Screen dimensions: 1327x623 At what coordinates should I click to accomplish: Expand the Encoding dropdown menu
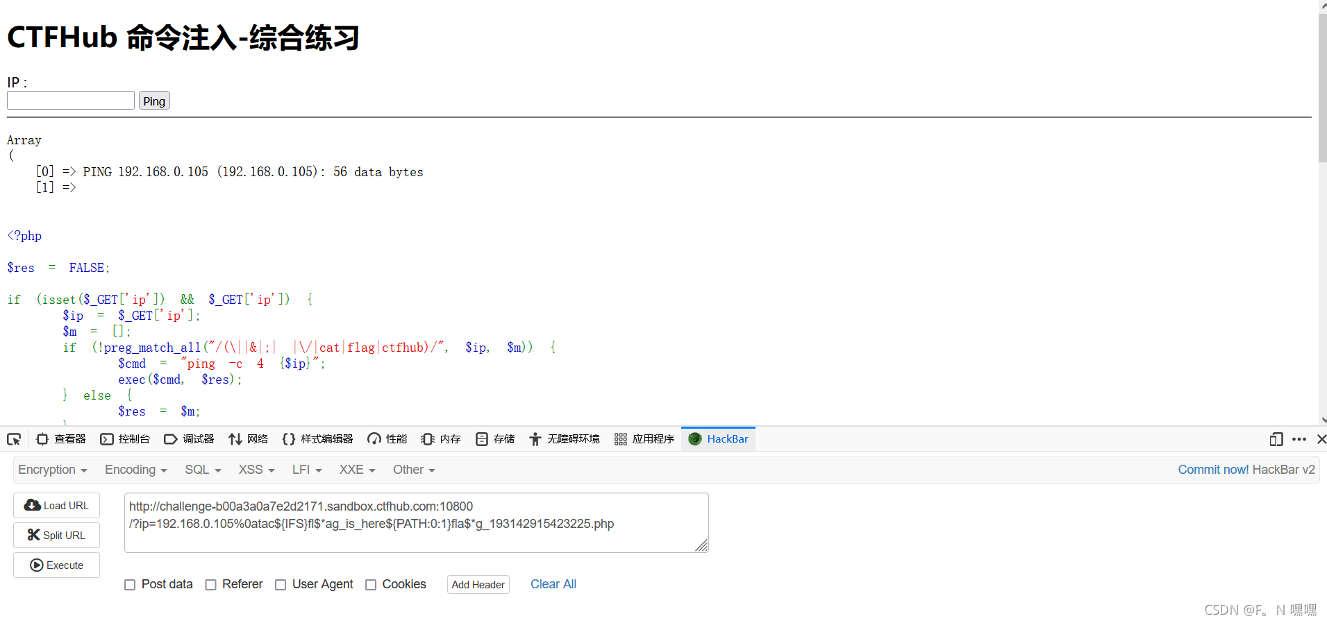pos(136,470)
